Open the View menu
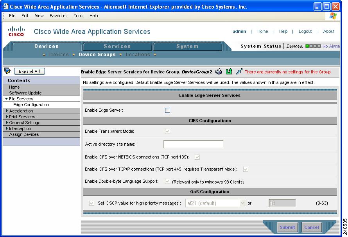This screenshot has height=237, width=348. (39, 16)
